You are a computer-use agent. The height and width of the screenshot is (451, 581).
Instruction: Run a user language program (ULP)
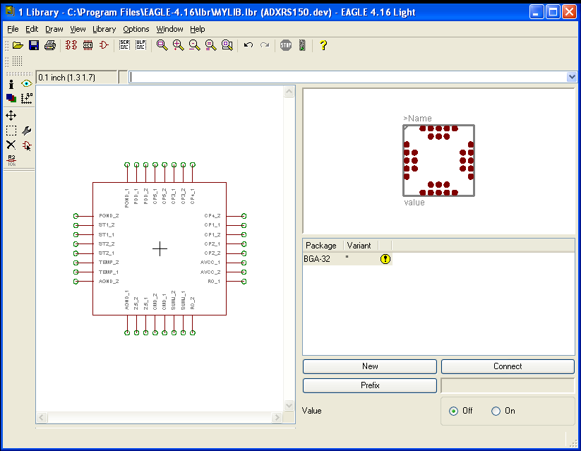coord(140,44)
